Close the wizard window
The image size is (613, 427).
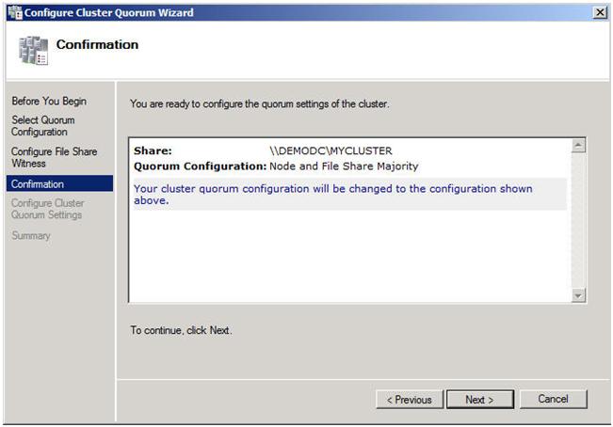(x=600, y=12)
